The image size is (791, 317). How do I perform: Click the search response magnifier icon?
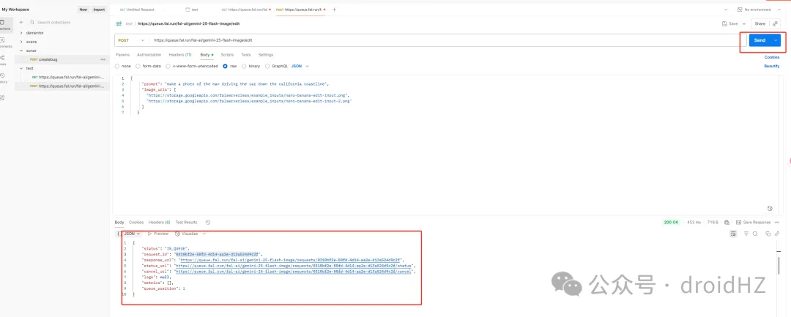tap(755, 234)
